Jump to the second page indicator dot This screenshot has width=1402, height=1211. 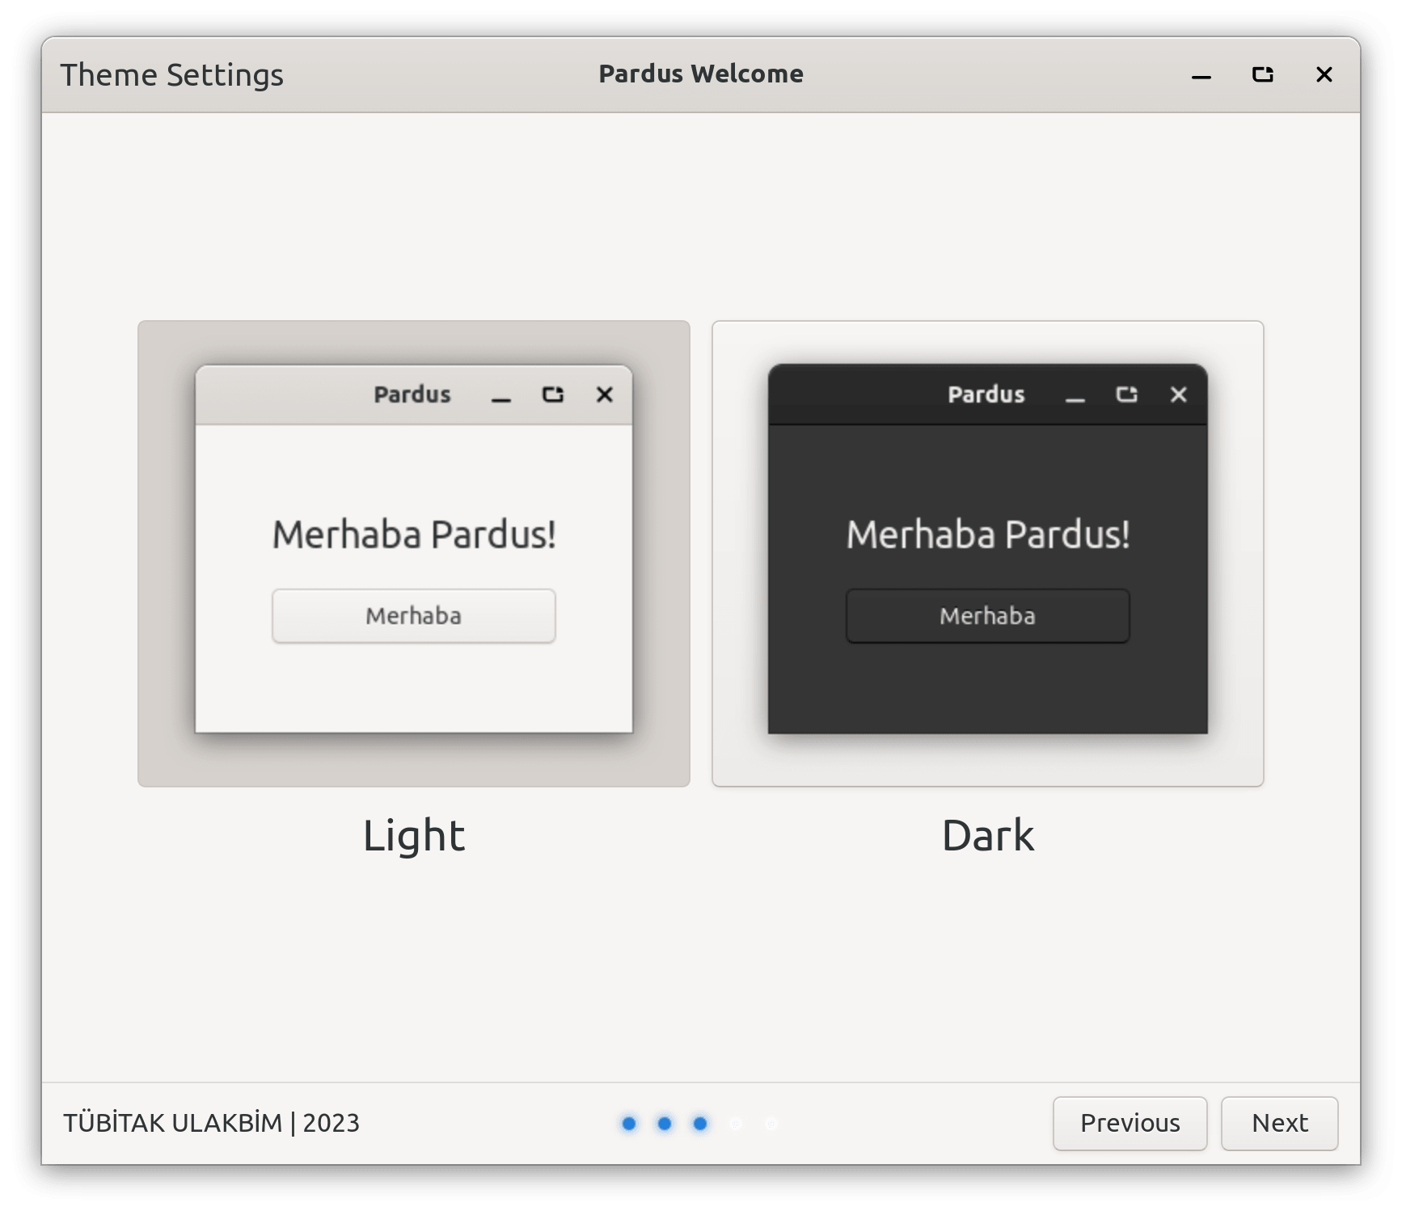[665, 1124]
